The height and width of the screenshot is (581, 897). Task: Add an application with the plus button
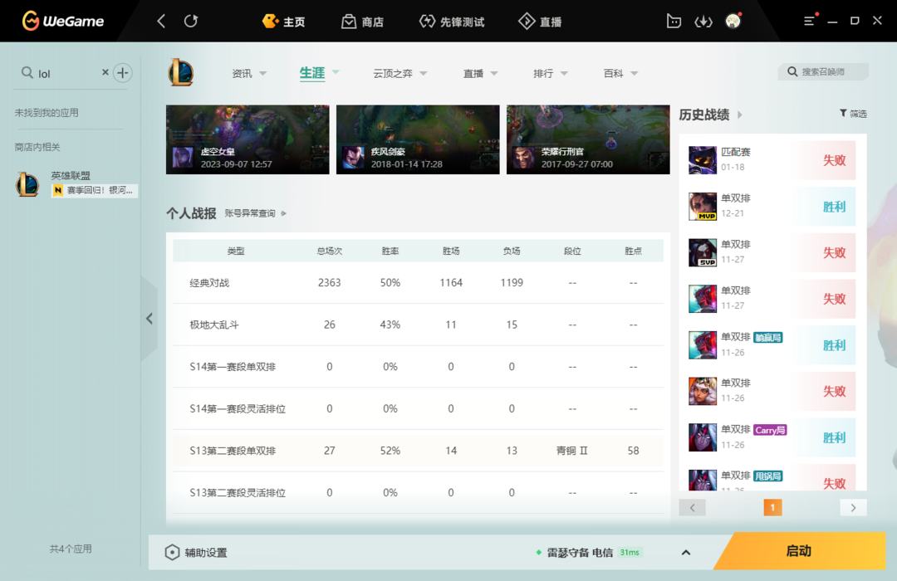122,73
